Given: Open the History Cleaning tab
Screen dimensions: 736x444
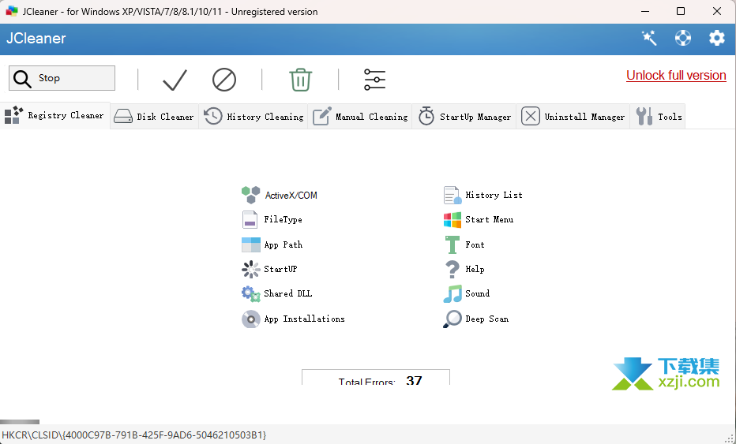Looking at the screenshot, I should tap(253, 116).
